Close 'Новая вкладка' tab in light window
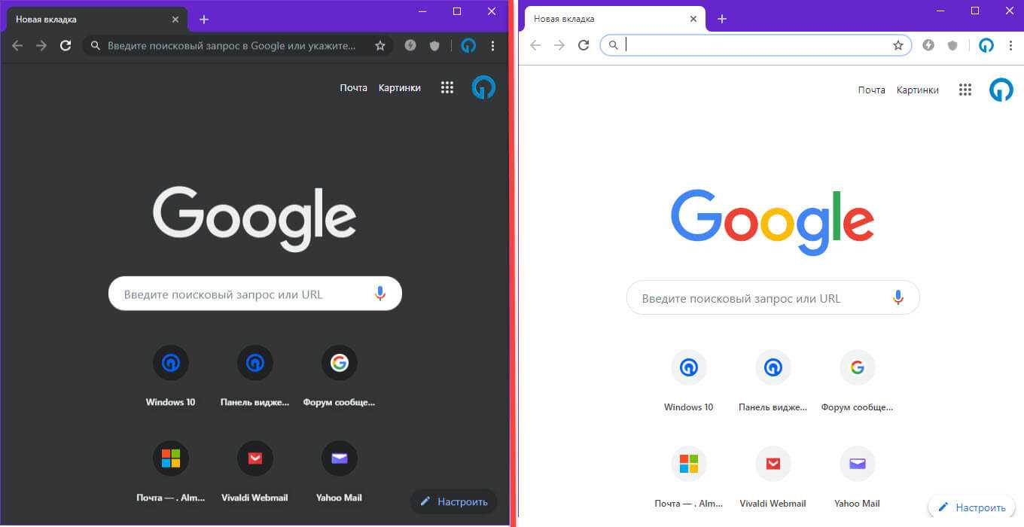This screenshot has height=527, width=1024. point(693,19)
